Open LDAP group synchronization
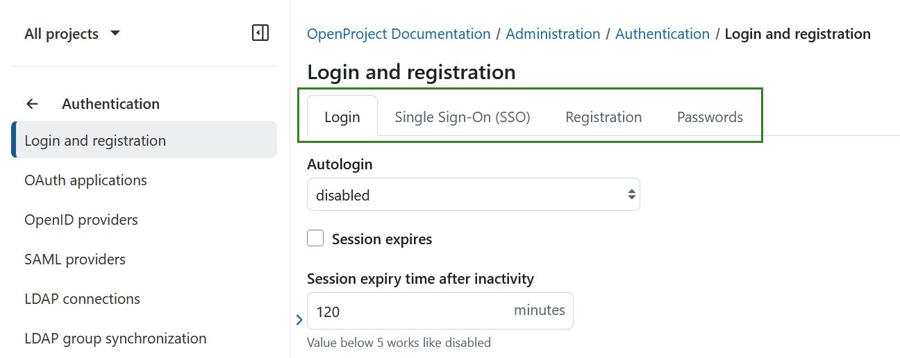Viewport: 900px width, 358px height. coord(115,339)
